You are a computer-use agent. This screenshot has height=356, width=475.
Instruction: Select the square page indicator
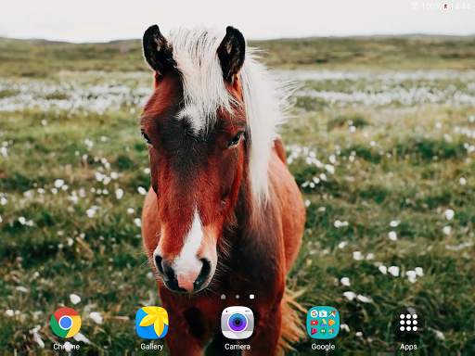251,297
